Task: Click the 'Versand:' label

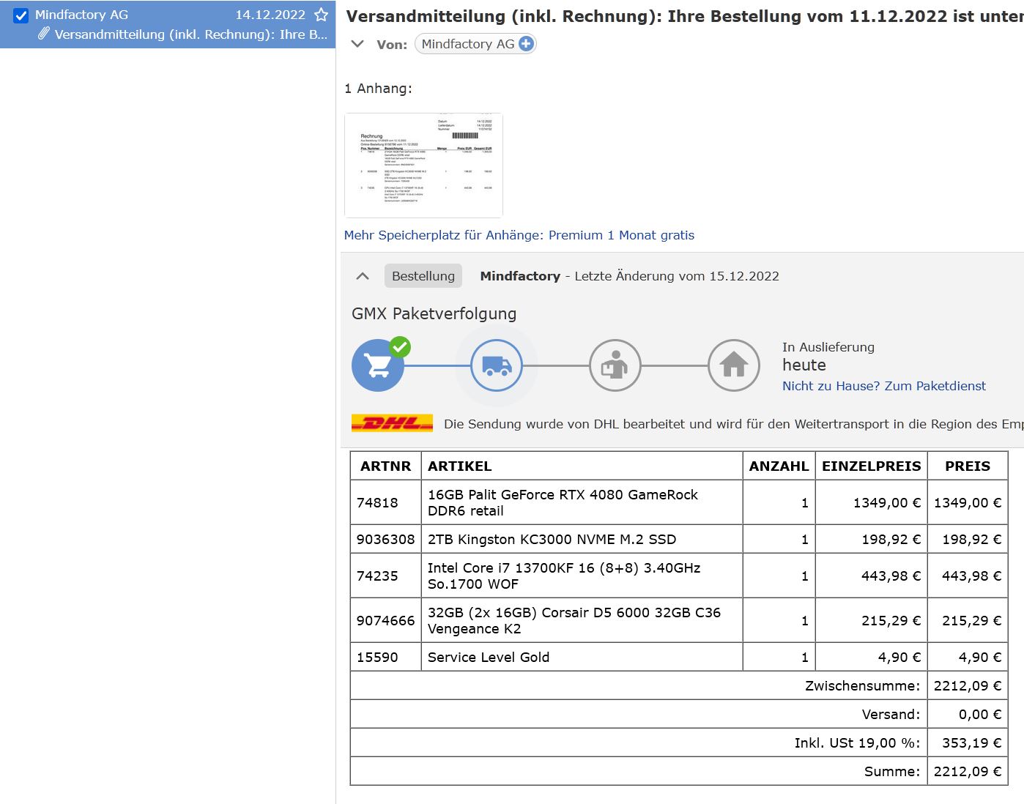Action: [891, 714]
